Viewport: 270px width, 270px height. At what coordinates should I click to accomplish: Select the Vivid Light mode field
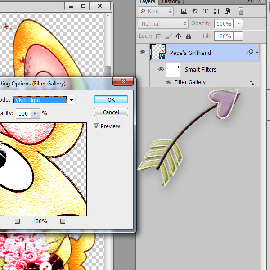point(40,100)
